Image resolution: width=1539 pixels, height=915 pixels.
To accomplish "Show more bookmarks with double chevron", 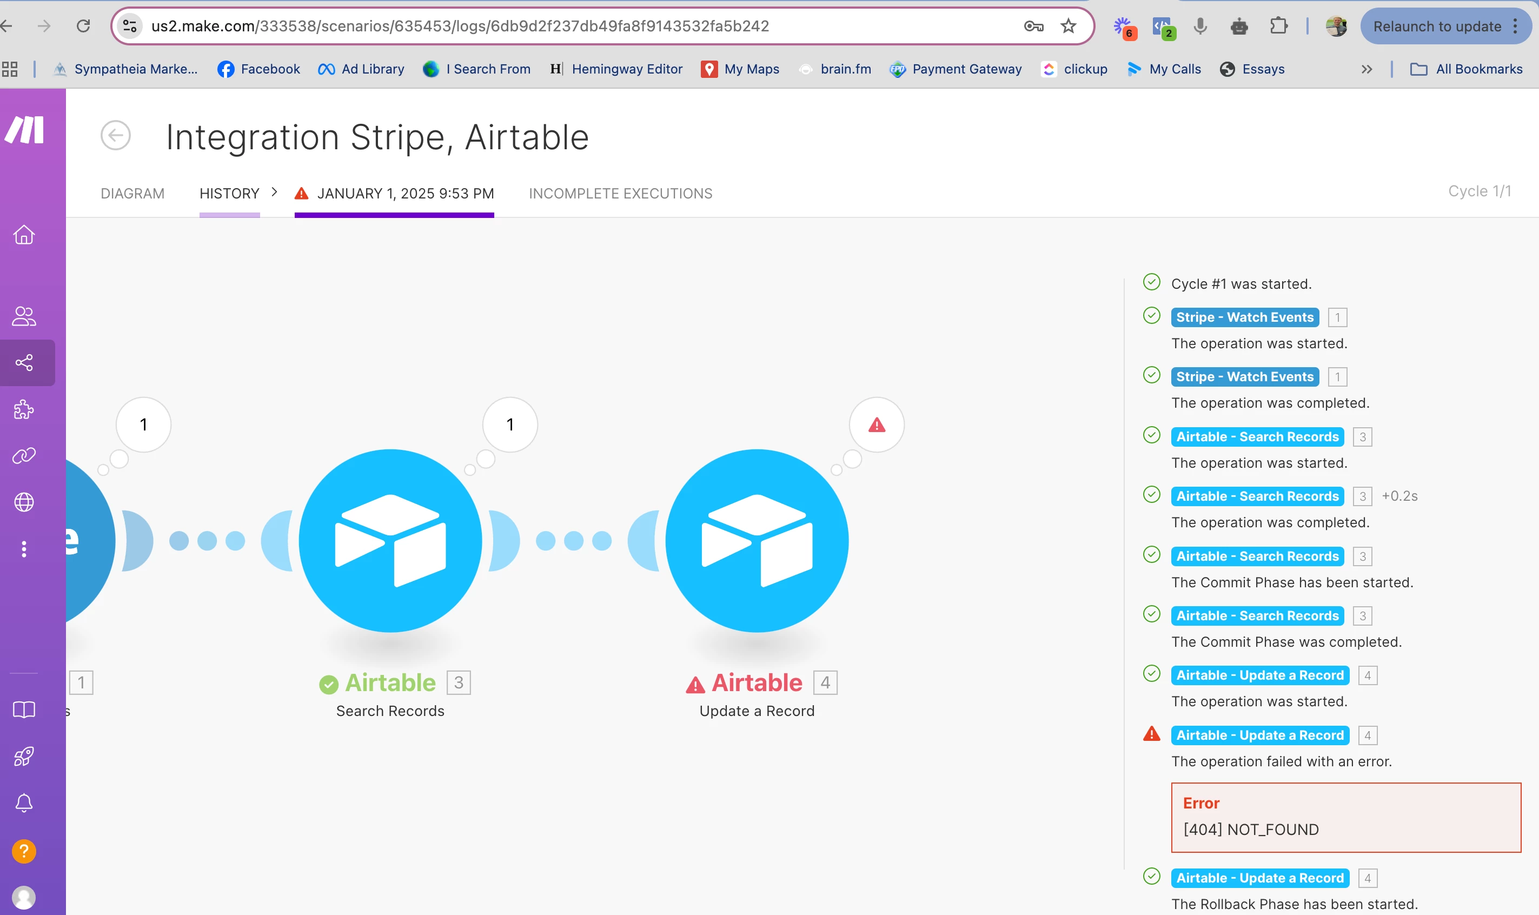I will coord(1366,69).
